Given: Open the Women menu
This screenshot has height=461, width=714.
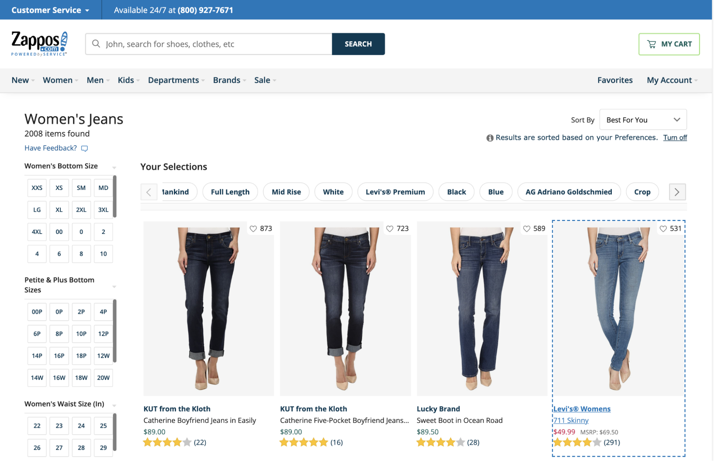Looking at the screenshot, I should 60,80.
